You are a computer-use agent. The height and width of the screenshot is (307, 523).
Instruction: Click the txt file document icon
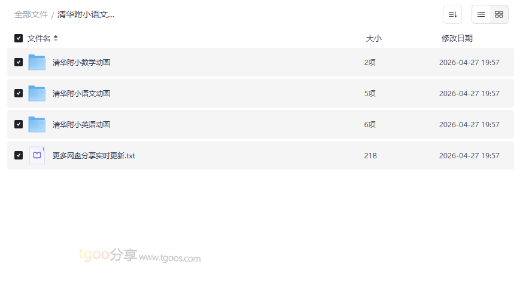(x=37, y=155)
